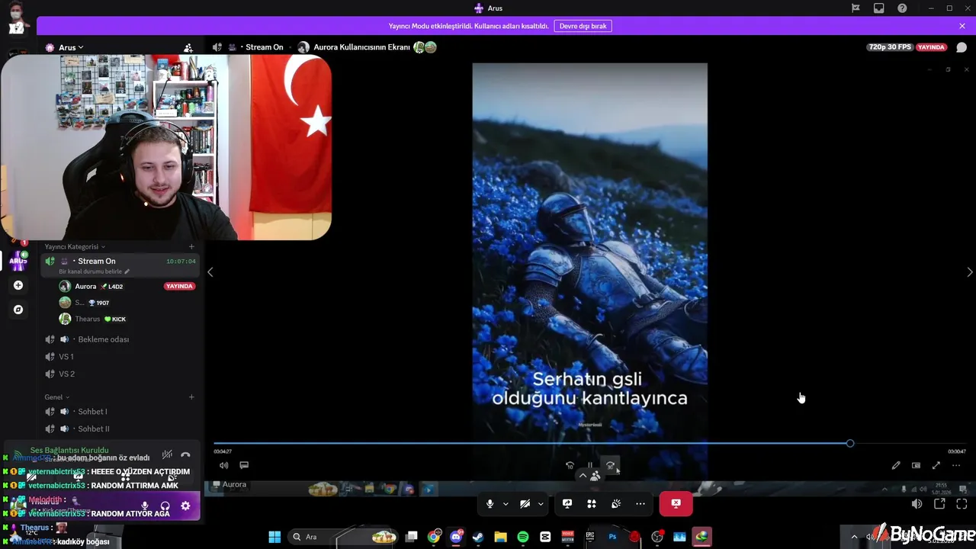976x549 pixels.
Task: Open camera options dropdown arrow
Action: pyautogui.click(x=541, y=504)
